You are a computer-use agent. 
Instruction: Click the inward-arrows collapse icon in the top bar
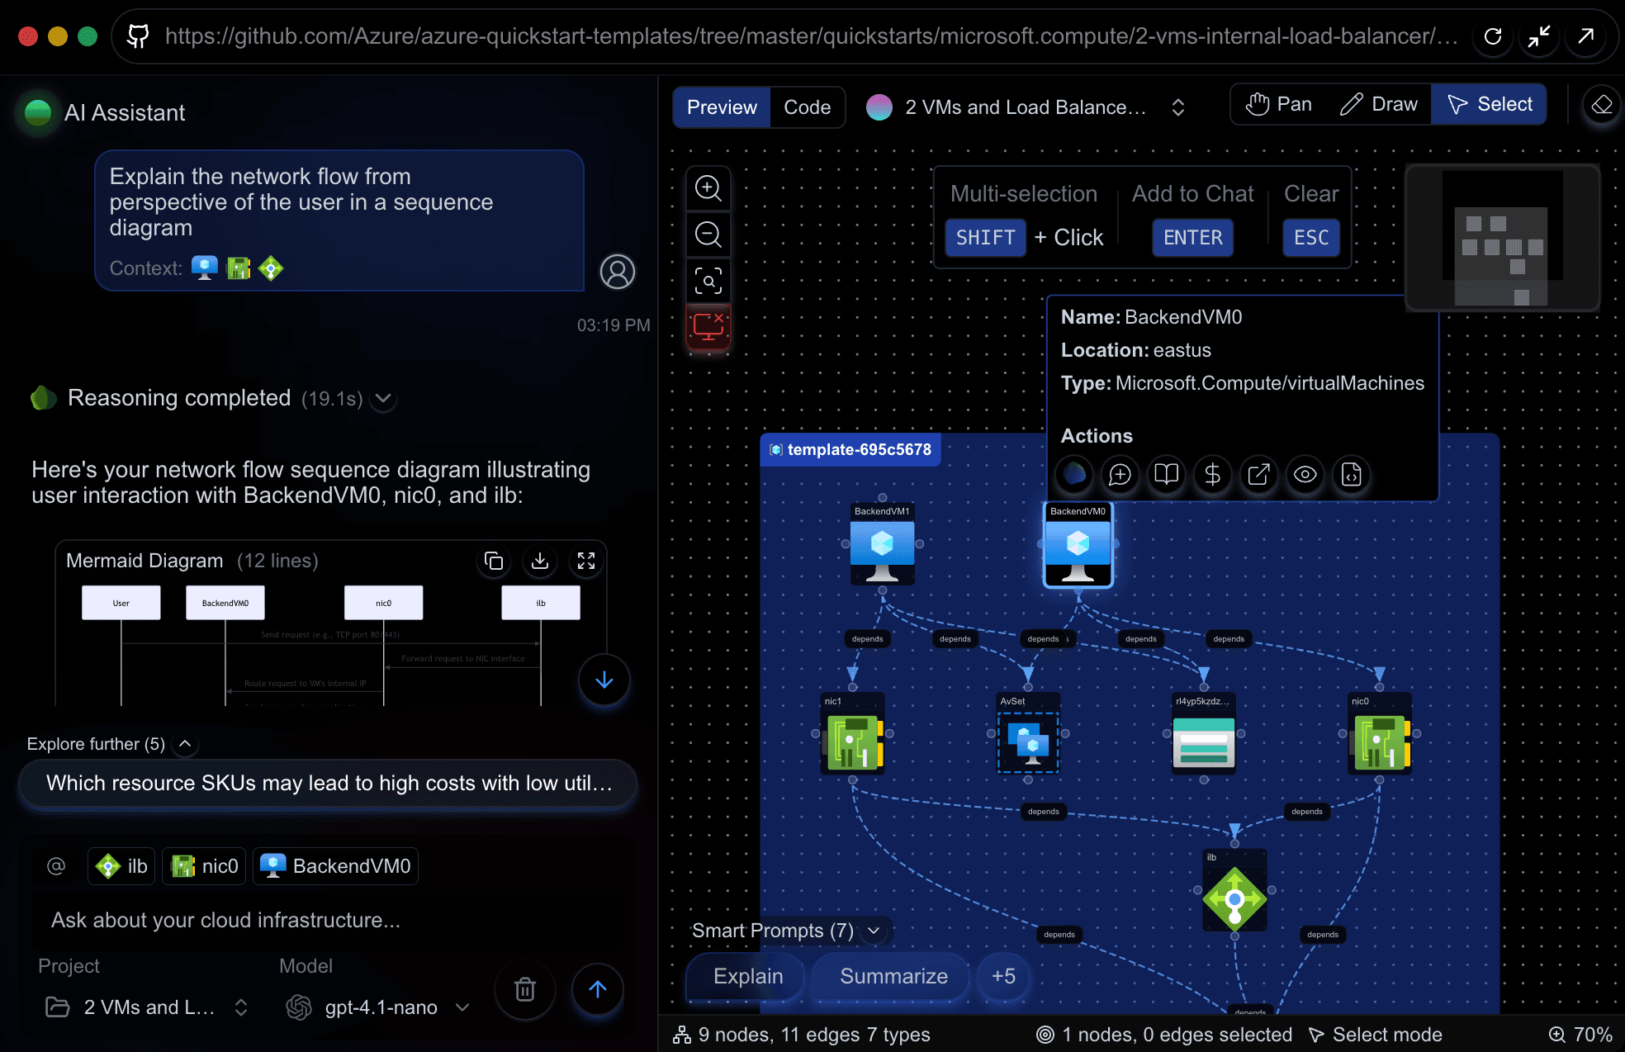[x=1539, y=36]
